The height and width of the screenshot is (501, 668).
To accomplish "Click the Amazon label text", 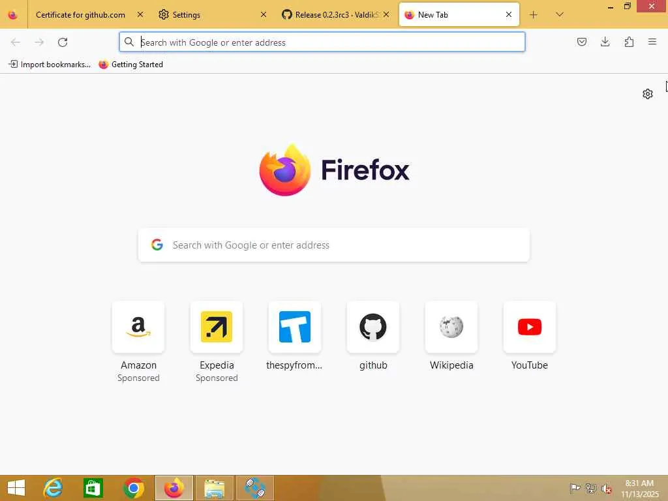I will (x=138, y=365).
